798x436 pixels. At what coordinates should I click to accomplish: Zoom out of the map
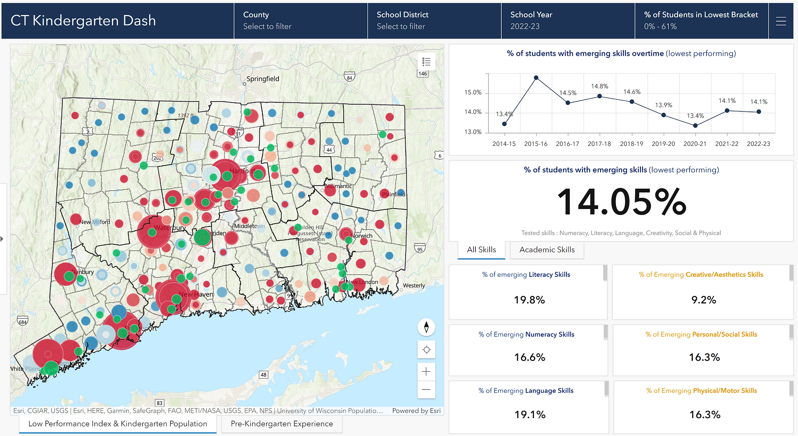pyautogui.click(x=426, y=390)
